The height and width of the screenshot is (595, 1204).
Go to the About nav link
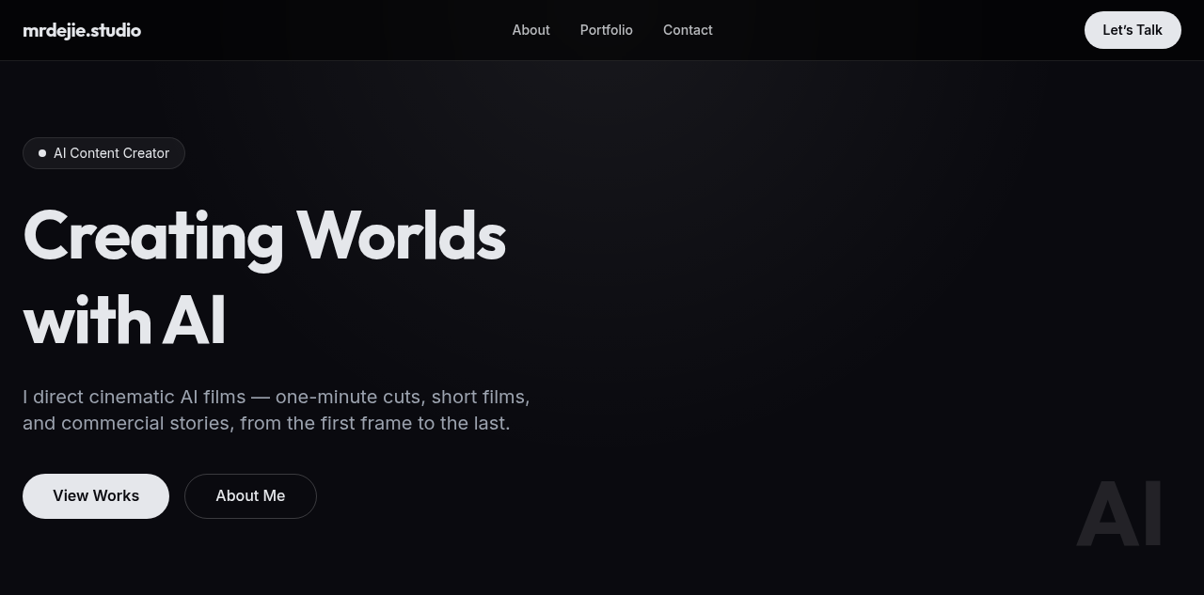531,30
